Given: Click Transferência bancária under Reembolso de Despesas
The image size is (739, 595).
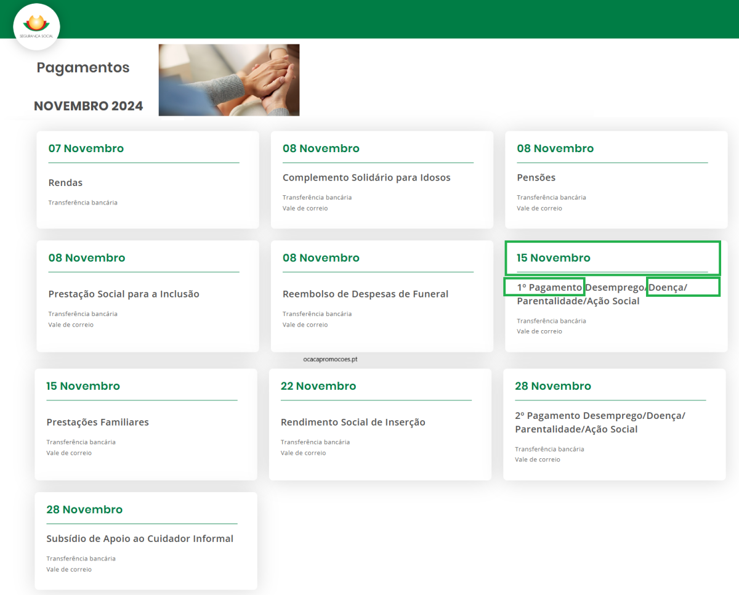Looking at the screenshot, I should pyautogui.click(x=317, y=314).
